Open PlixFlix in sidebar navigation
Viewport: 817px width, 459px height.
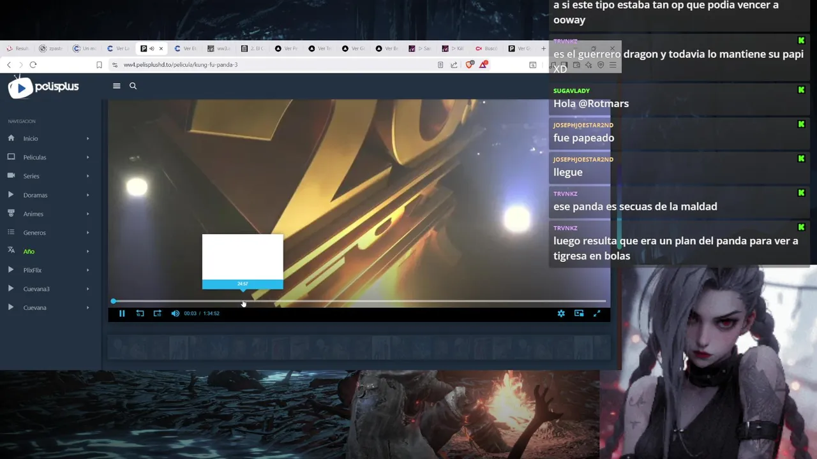coord(33,270)
